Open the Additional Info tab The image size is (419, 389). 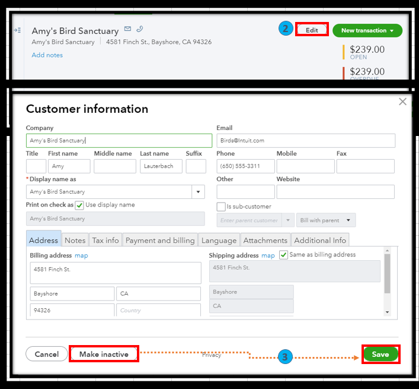(x=320, y=240)
